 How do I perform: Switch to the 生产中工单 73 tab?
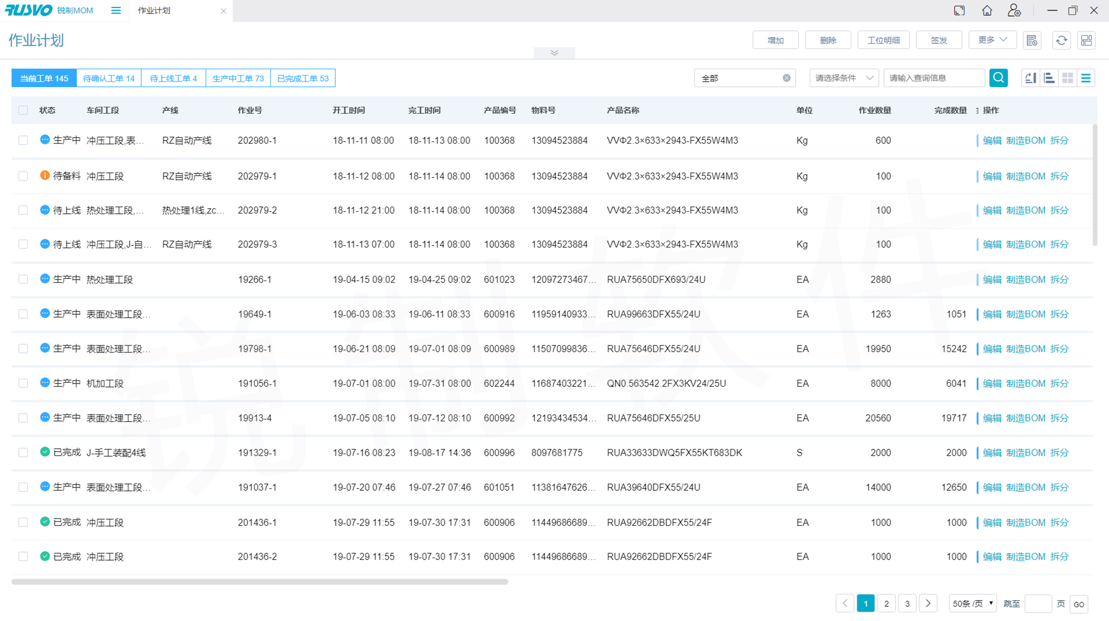[x=238, y=78]
